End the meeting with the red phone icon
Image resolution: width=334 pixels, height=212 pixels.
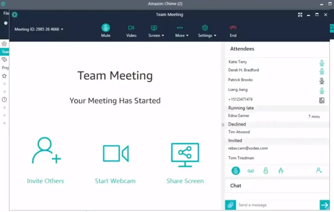tap(233, 31)
